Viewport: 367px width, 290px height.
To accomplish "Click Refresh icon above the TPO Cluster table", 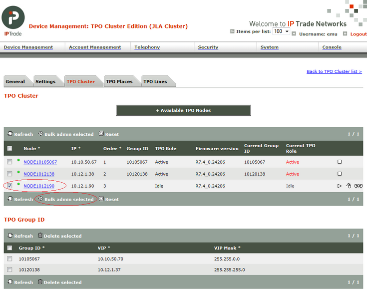I will (x=10, y=134).
